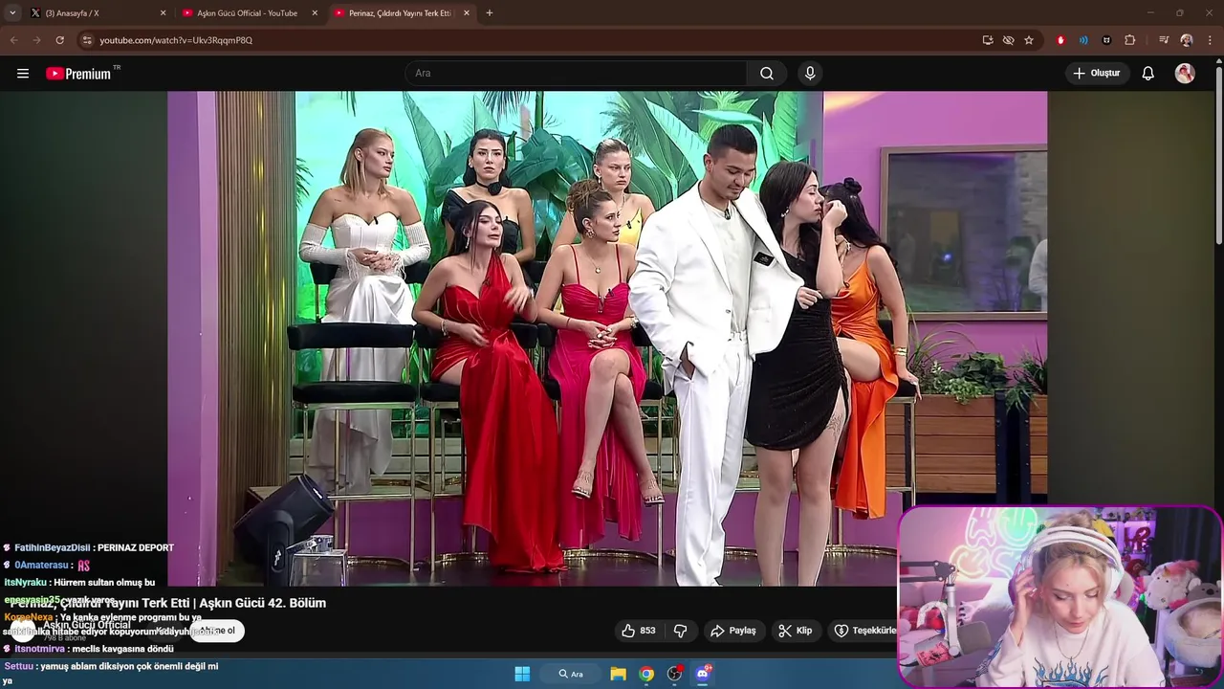Close the Perinaz video tab
Image resolution: width=1224 pixels, height=689 pixels.
coord(467,13)
